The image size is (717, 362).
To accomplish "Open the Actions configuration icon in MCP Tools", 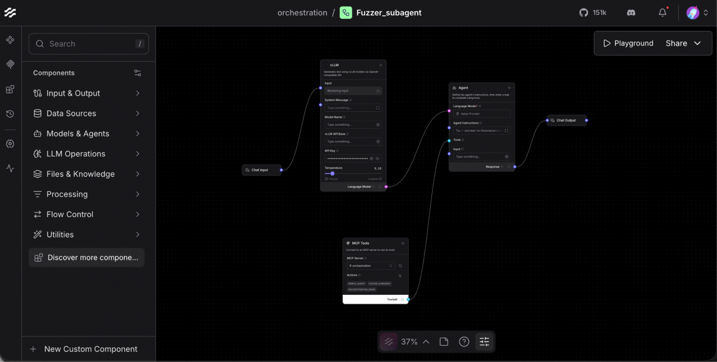I will [400, 276].
